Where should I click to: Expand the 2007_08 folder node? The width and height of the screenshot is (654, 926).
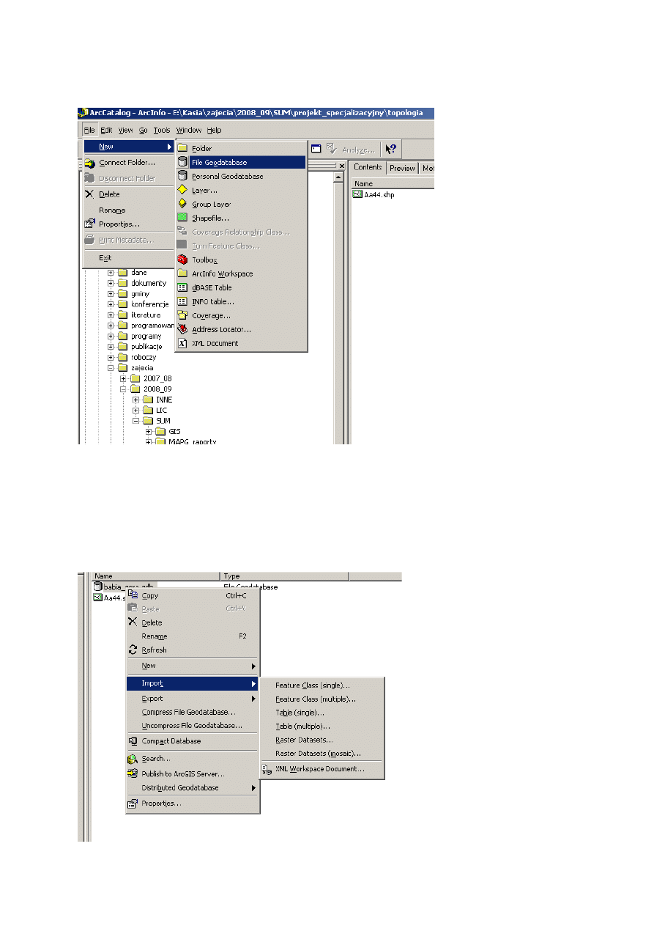tap(124, 378)
